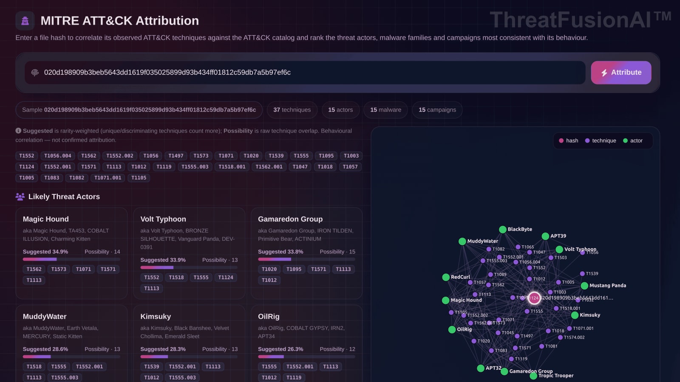Select the T1539 technique node in graph

click(x=582, y=274)
